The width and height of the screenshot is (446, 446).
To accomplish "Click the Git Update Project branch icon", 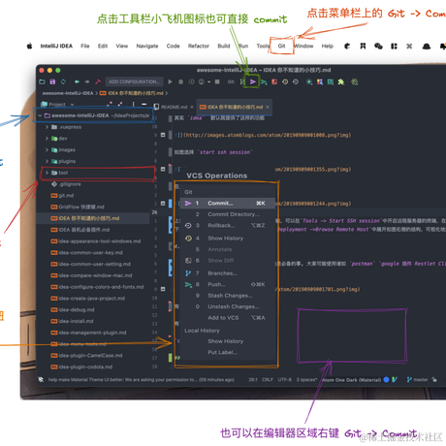I will click(242, 81).
